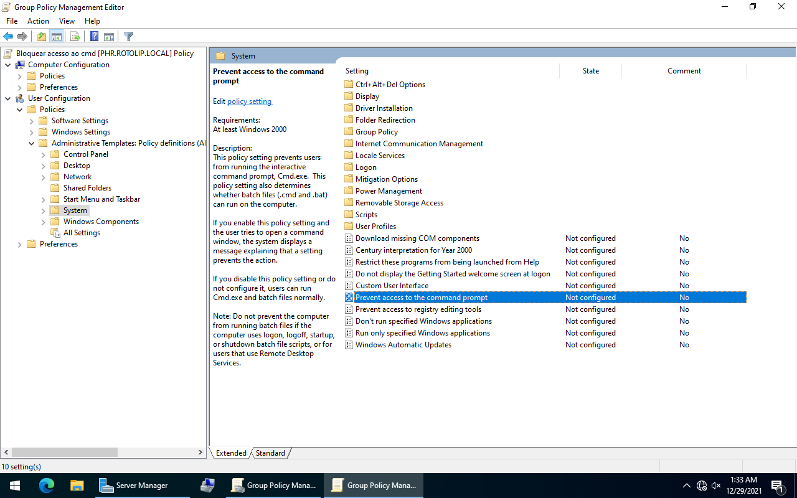This screenshot has height=498, width=797.
Task: Click the Forward navigation arrow
Action: (x=22, y=36)
